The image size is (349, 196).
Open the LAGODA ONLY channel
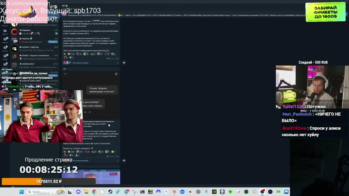tap(35, 66)
